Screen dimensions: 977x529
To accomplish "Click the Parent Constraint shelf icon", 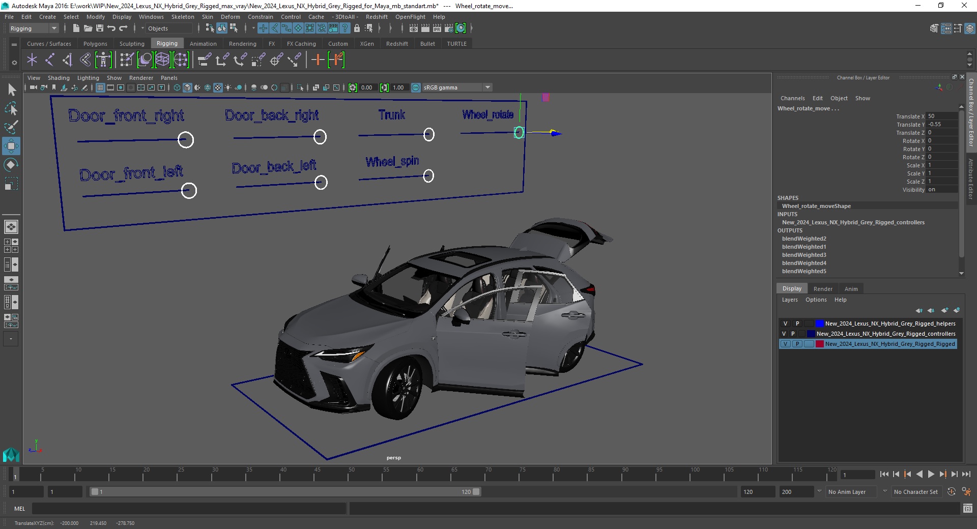I will click(205, 60).
